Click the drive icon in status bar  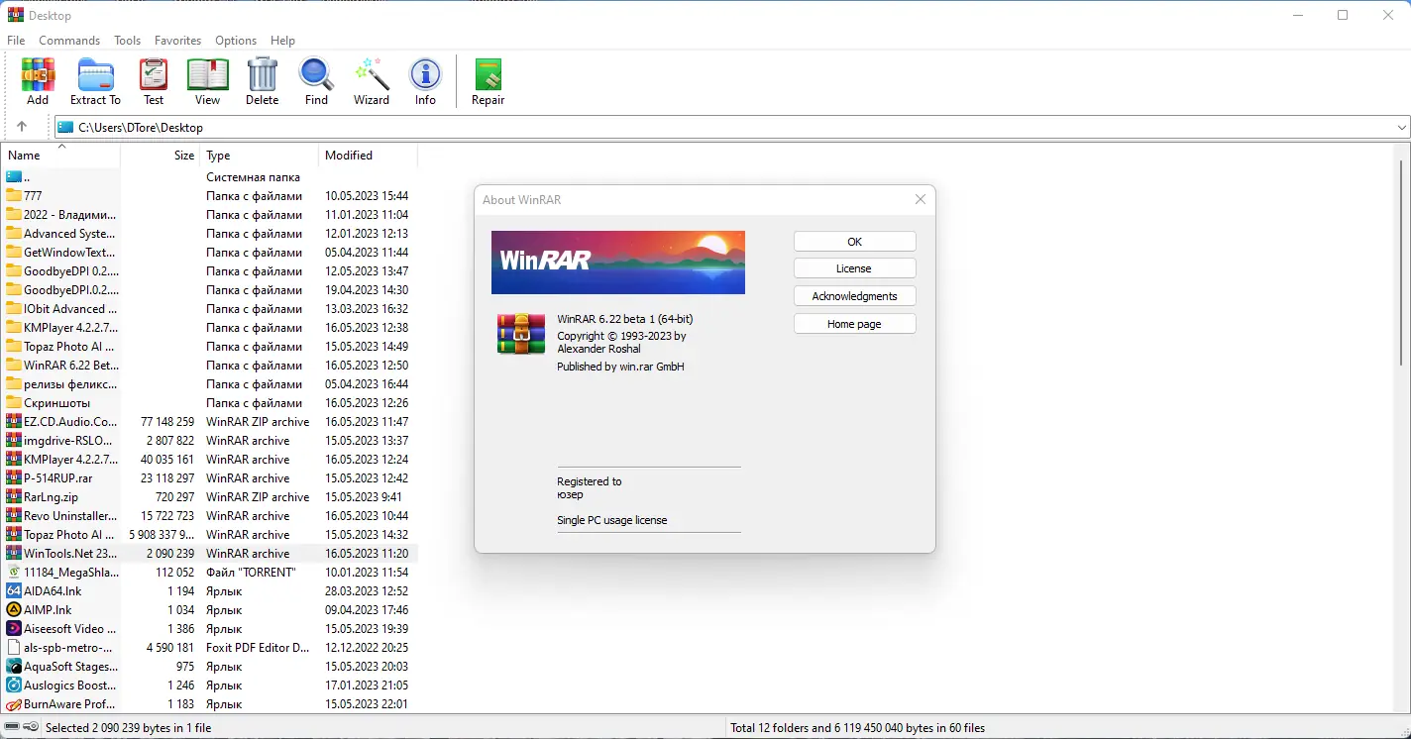(10, 728)
